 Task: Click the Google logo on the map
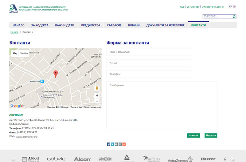tap(16, 106)
